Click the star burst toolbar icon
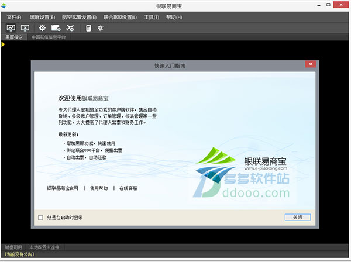The image size is (351, 262). pos(100,28)
